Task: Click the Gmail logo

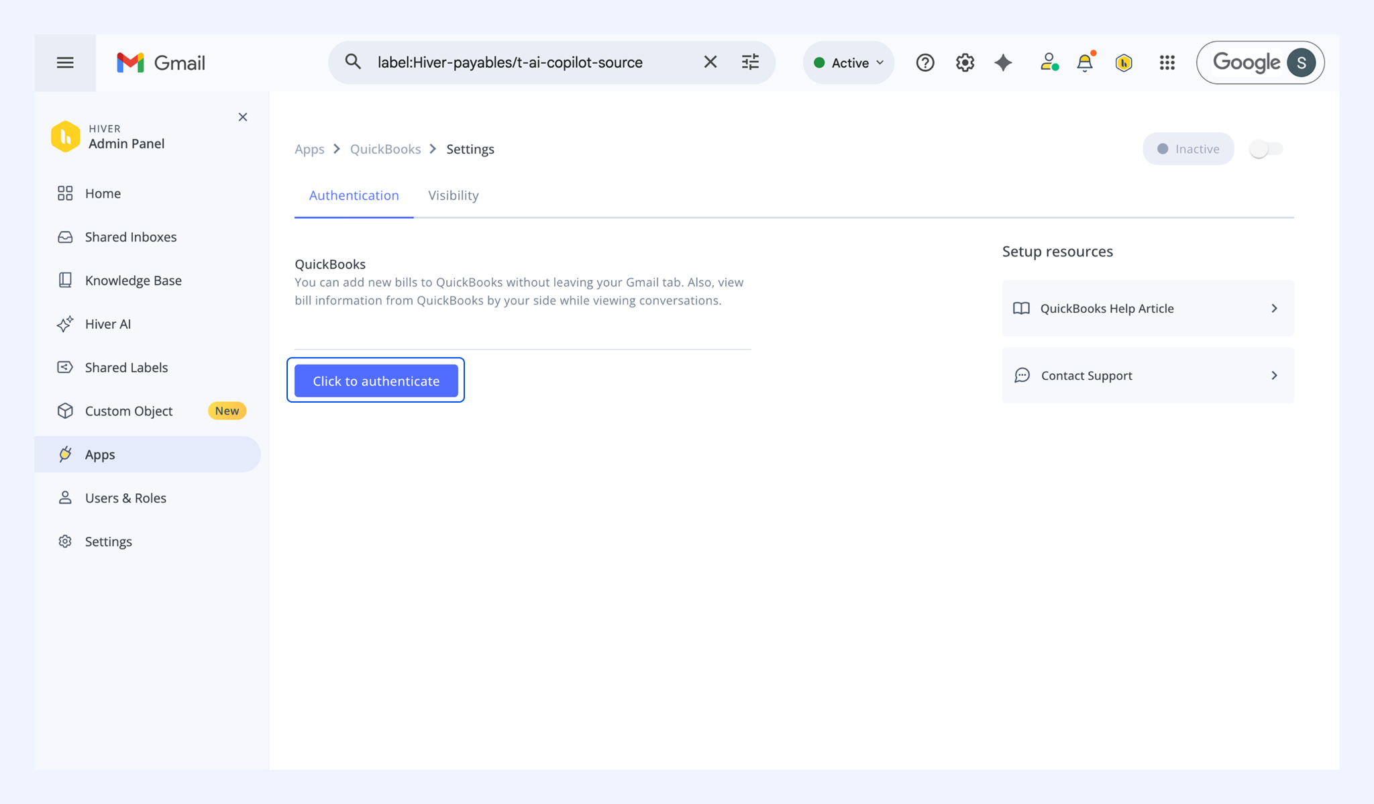Action: 161,62
